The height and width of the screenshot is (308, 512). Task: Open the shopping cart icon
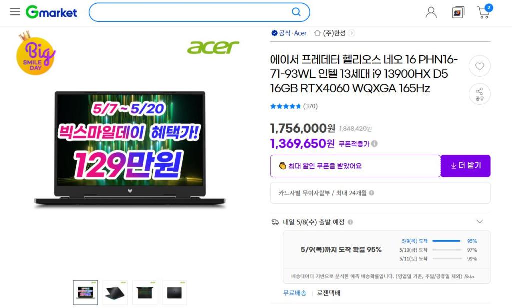484,12
